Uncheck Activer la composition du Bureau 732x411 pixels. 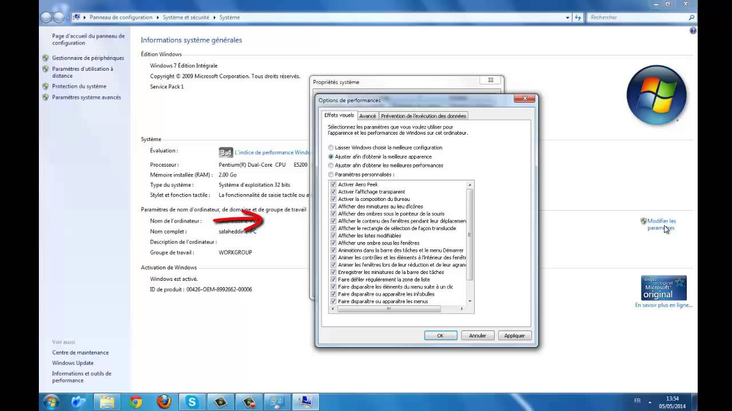click(333, 199)
